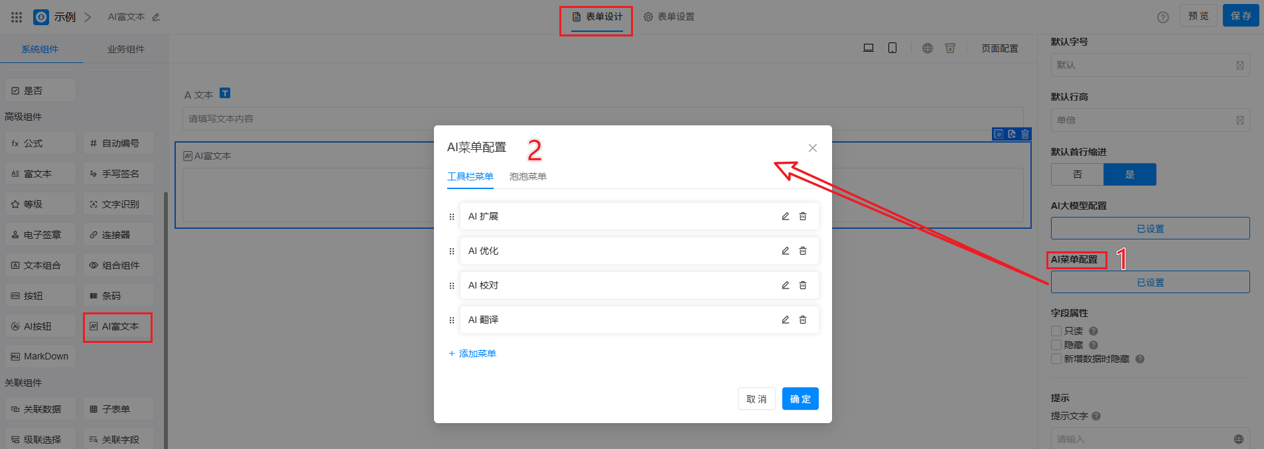This screenshot has width=1264, height=449.
Task: Check the 隐藏 field attribute
Action: point(1056,345)
